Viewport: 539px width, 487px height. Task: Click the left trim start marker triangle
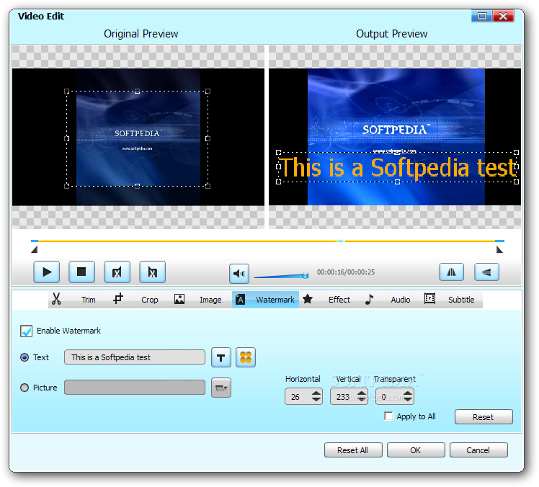[x=34, y=249]
